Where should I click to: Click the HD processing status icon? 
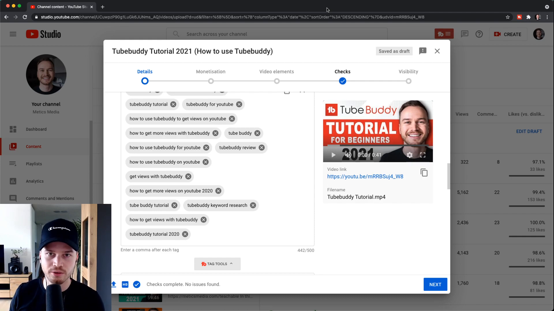pos(125,284)
